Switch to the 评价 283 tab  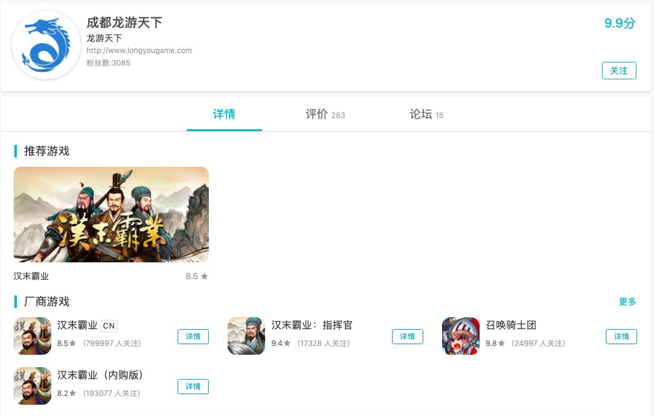[x=325, y=114]
